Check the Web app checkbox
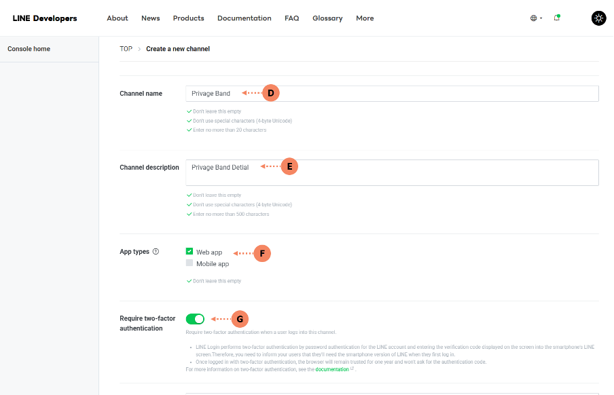The width and height of the screenshot is (614, 395). coord(189,251)
